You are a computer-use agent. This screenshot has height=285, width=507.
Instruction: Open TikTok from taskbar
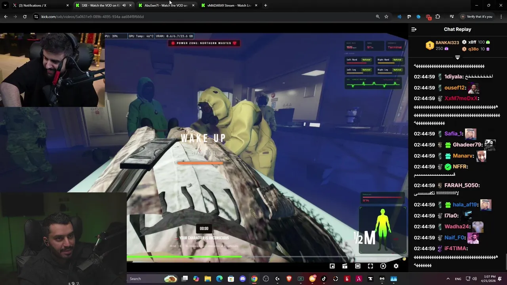coord(324,279)
